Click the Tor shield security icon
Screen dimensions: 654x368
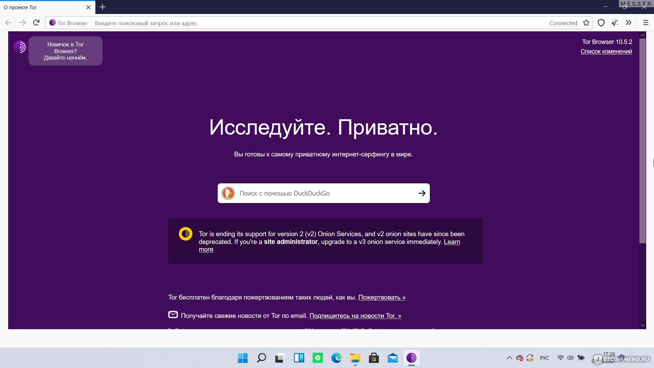click(x=602, y=22)
